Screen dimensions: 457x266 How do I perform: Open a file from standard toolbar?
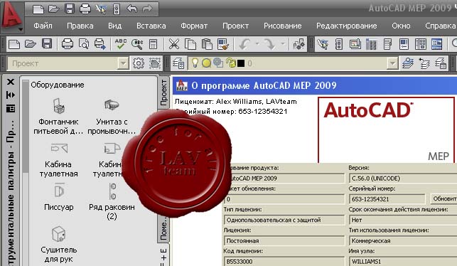pos(31,44)
